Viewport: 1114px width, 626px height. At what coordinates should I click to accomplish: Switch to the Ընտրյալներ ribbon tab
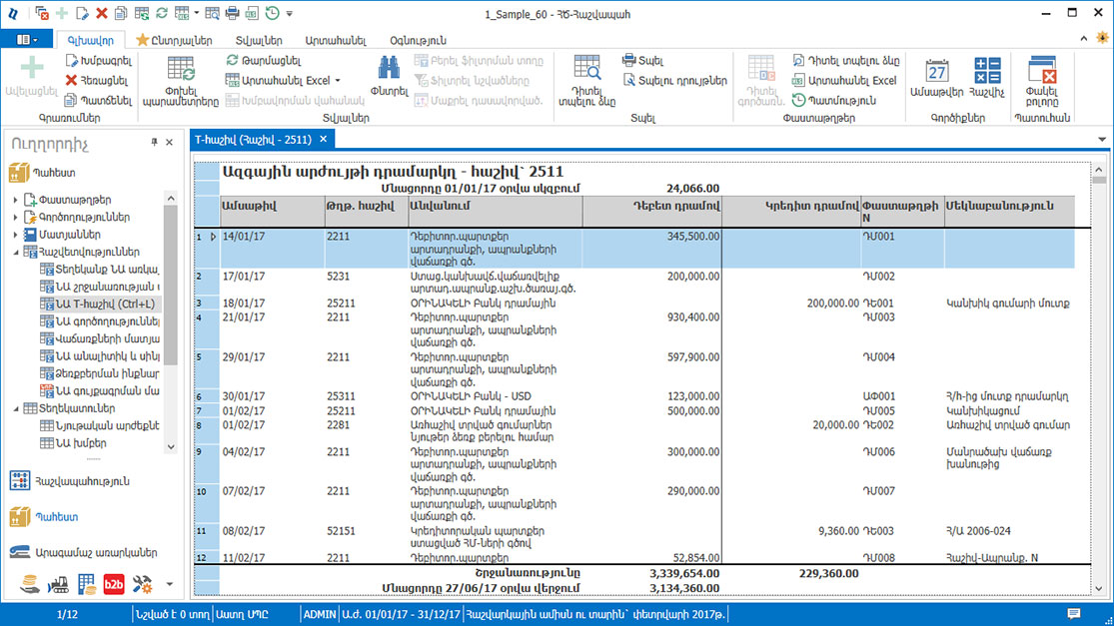click(x=174, y=40)
